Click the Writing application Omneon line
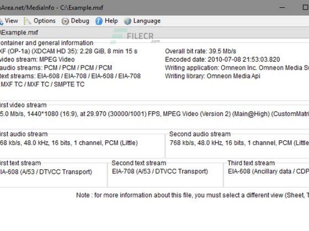309x231 pixels. (237, 68)
